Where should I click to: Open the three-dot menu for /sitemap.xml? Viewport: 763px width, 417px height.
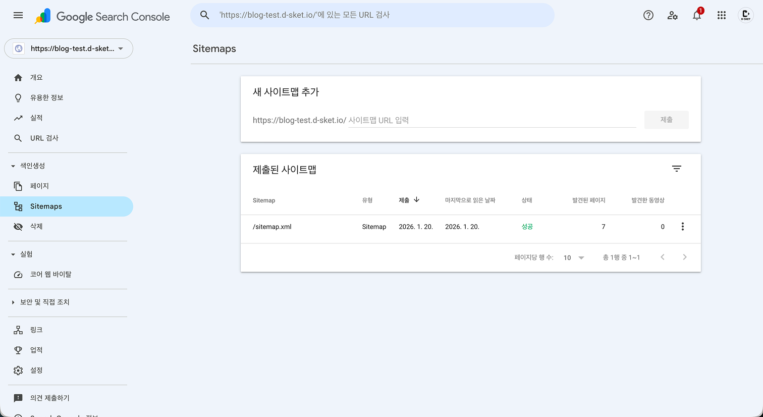tap(683, 226)
